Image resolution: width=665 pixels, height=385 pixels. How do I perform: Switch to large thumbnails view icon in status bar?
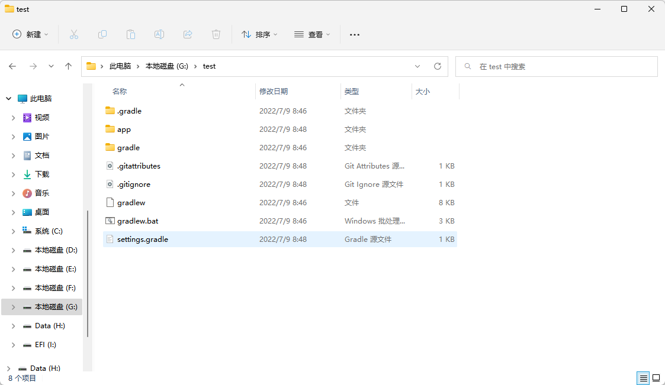656,378
